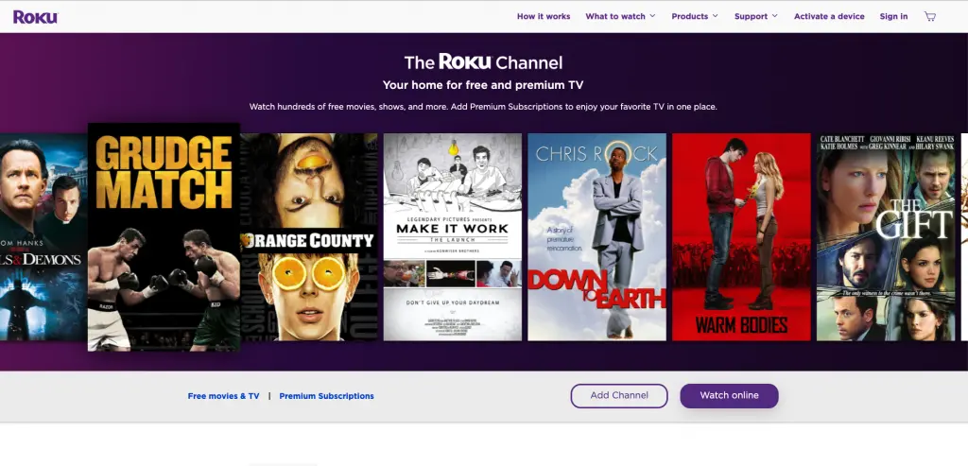
Task: Go to Roku home via logo
Action: point(35,17)
